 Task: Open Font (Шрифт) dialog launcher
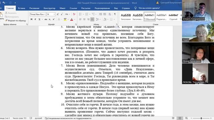(76, 24)
